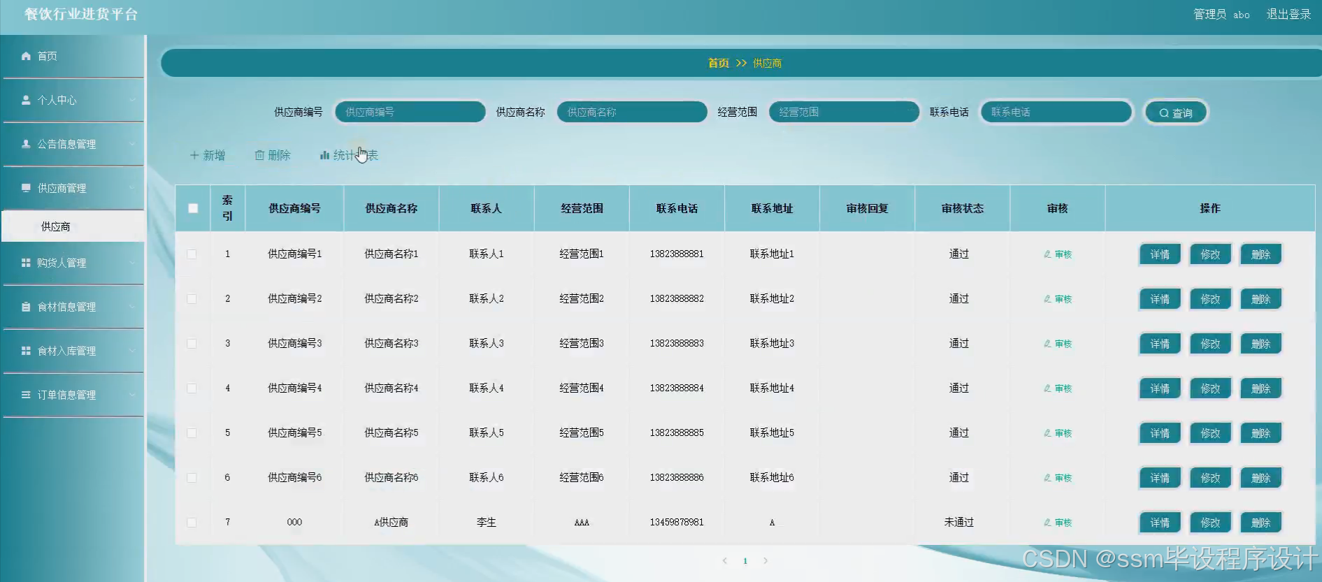Click the list icon beside 订单信息管理
The height and width of the screenshot is (582, 1322).
click(26, 395)
